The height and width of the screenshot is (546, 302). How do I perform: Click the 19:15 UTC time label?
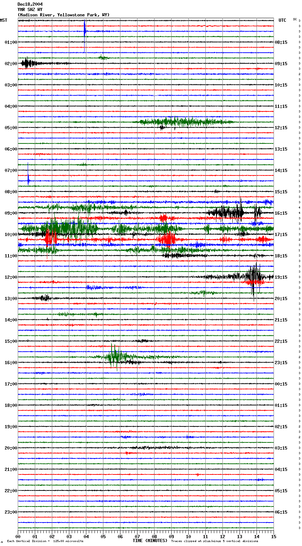[281, 277]
